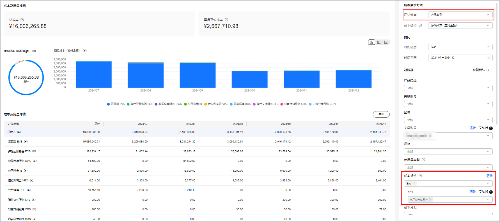Viewport: 500px width, 222px height.
Task: Click the 2024/07 bar in chart
Action: tap(93, 74)
